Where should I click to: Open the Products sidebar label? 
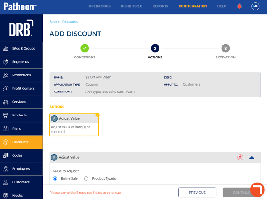(19, 115)
